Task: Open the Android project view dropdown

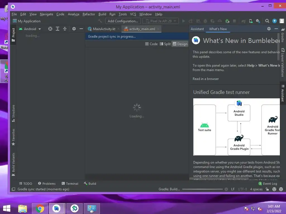Action: coord(30,29)
